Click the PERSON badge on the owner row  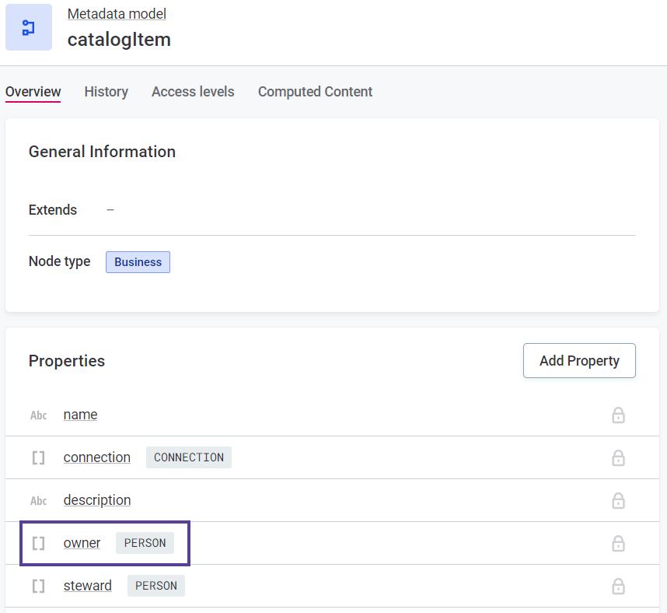[145, 543]
